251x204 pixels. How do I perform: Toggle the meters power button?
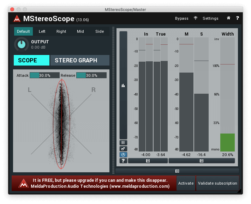(x=123, y=155)
